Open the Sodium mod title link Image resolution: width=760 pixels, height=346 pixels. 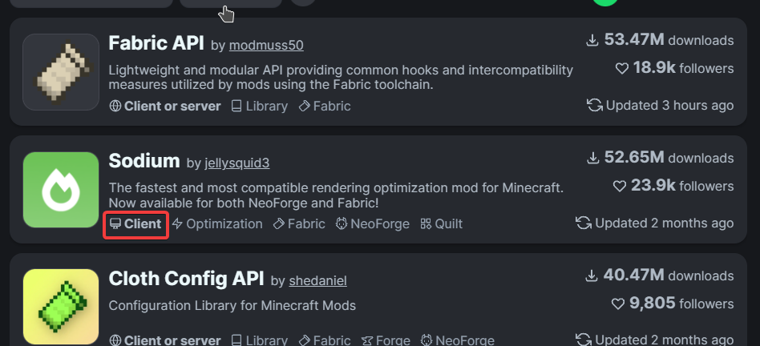(x=144, y=161)
